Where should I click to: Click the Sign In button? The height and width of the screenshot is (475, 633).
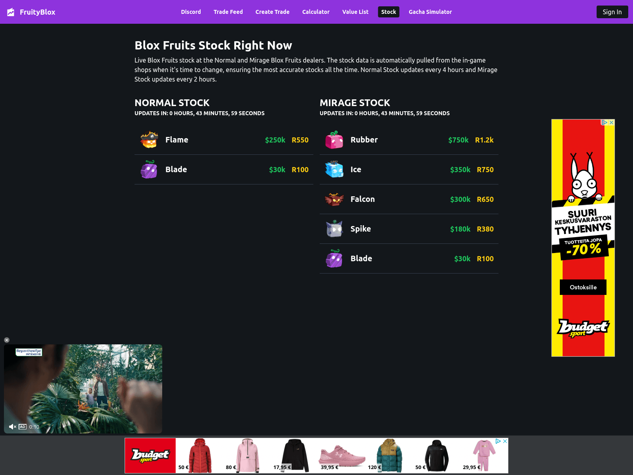point(612,12)
